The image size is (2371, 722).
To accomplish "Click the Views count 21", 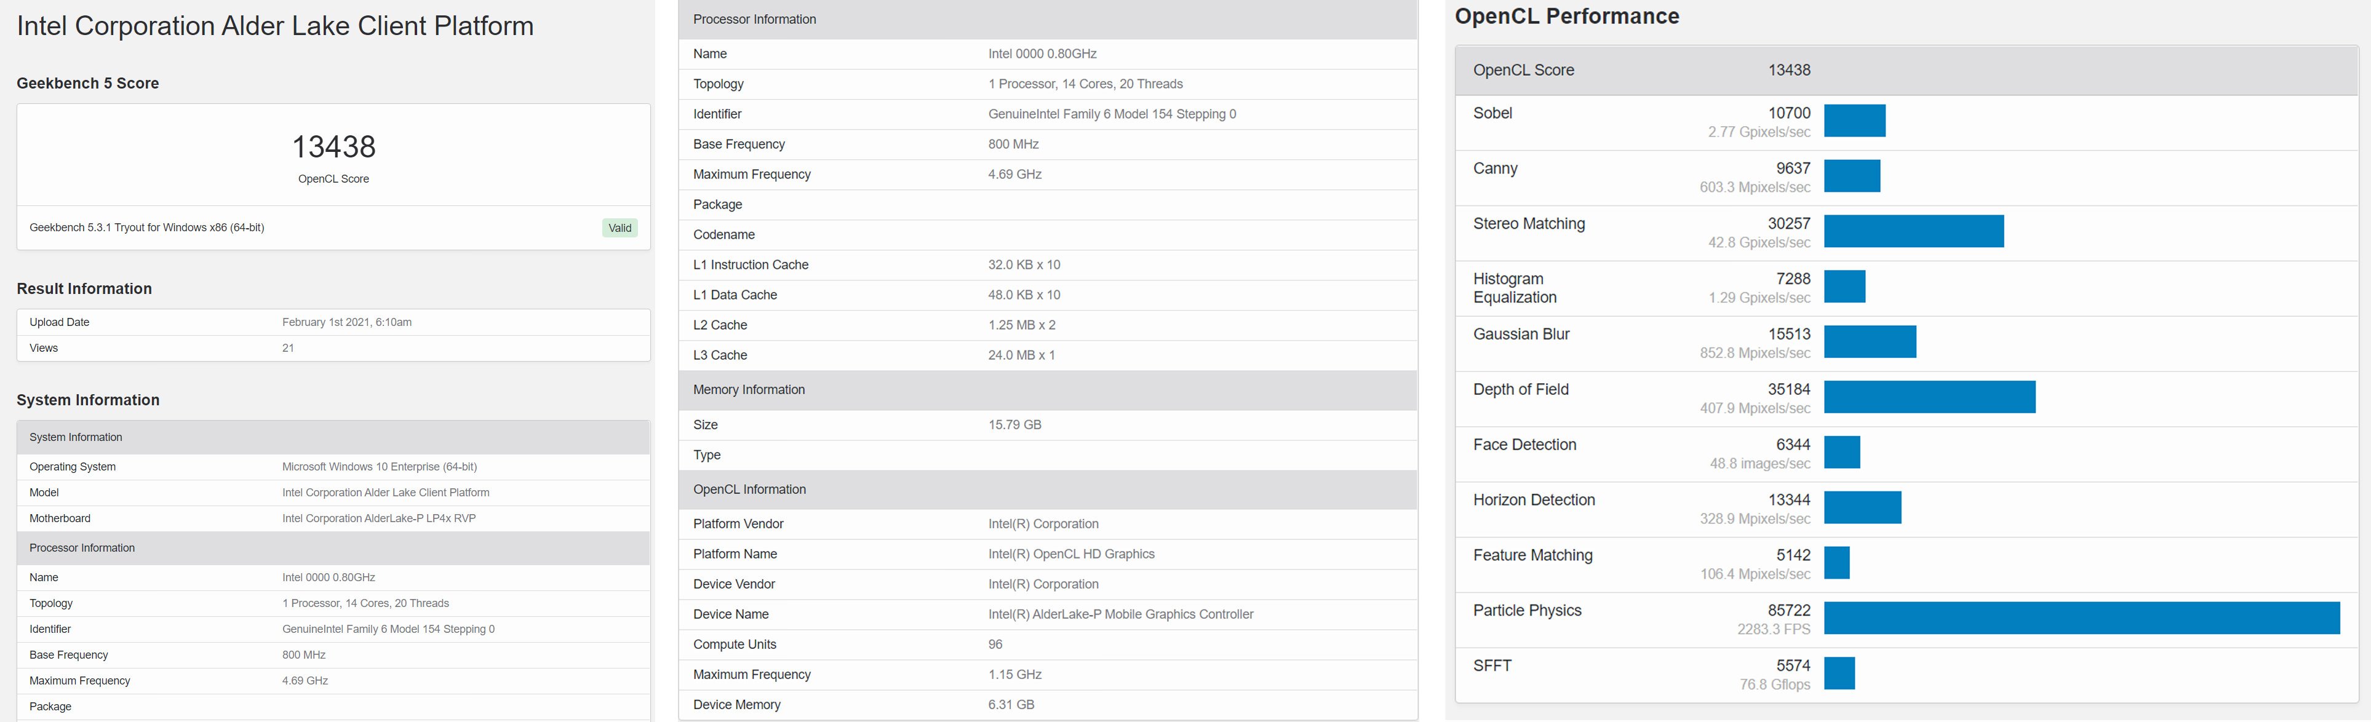I will pos(288,347).
